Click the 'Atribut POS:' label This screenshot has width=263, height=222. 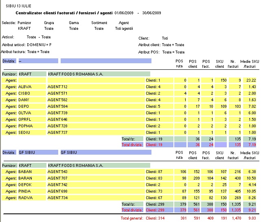click(x=149, y=52)
